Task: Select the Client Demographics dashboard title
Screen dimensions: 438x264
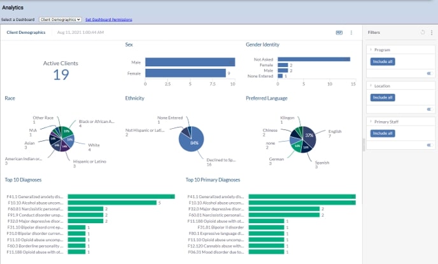Action: tap(26, 33)
